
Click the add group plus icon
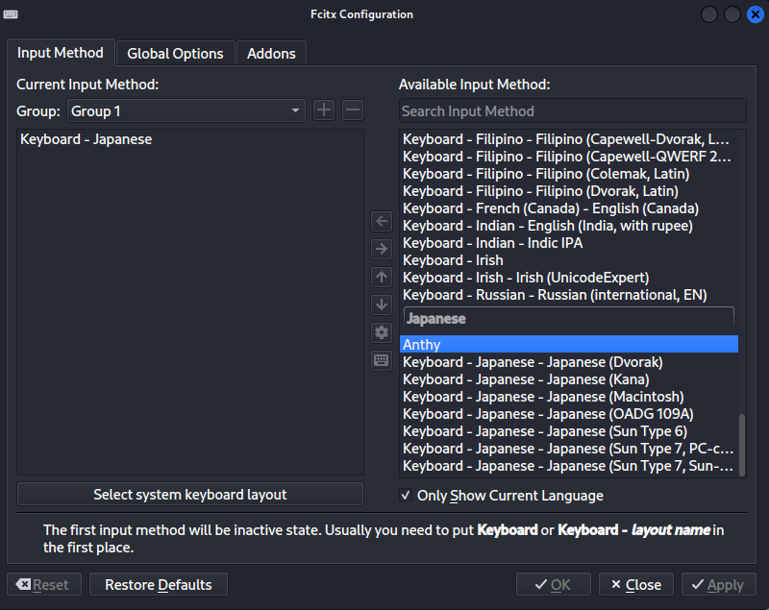pyautogui.click(x=324, y=110)
